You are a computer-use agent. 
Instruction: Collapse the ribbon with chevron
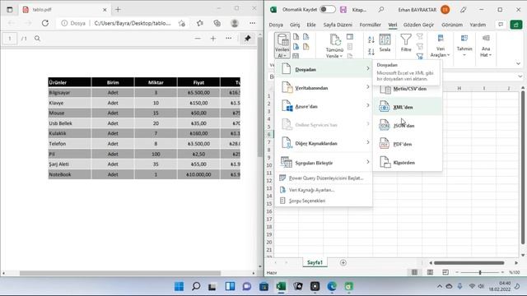518,63
